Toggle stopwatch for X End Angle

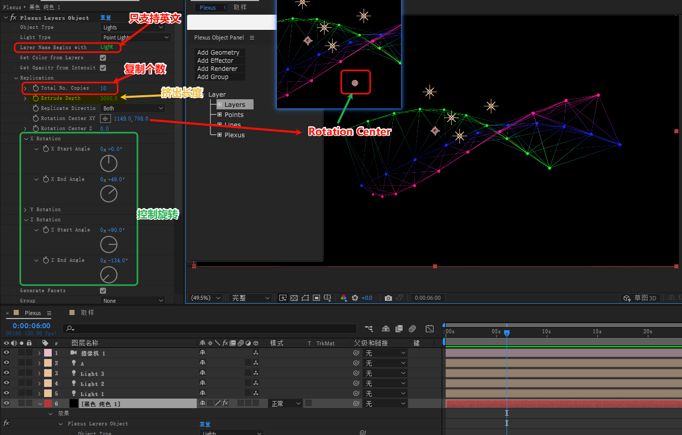tap(46, 179)
